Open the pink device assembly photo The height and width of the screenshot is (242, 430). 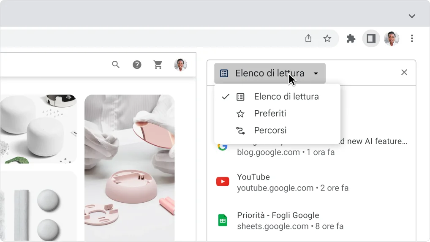coord(129,168)
